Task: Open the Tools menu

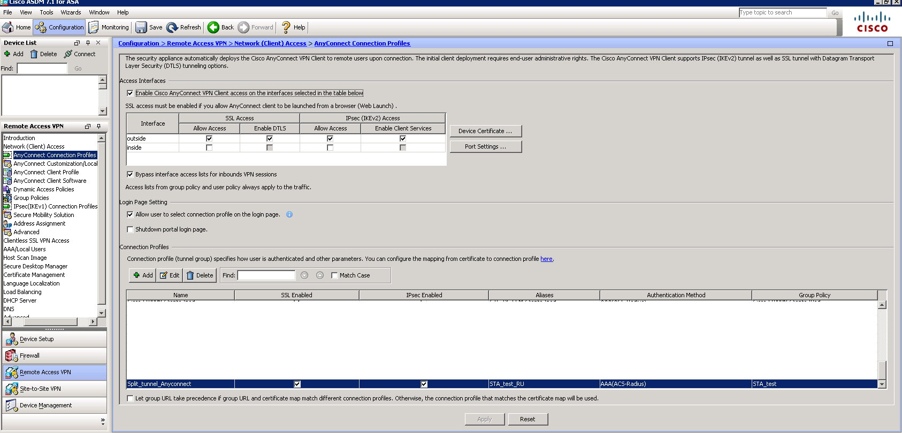Action: [47, 12]
